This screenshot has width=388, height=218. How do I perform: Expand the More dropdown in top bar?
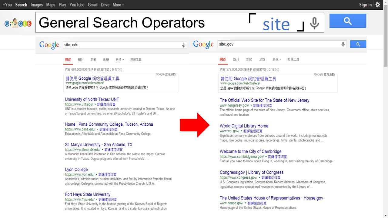click(118, 5)
